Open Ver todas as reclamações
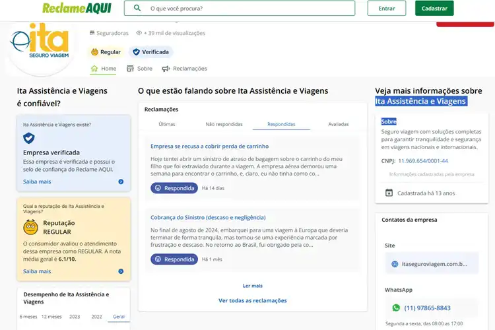The image size is (495, 330). pos(253,301)
